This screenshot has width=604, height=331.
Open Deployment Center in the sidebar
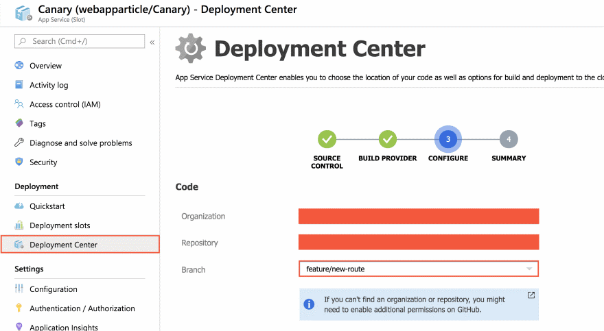pos(63,245)
